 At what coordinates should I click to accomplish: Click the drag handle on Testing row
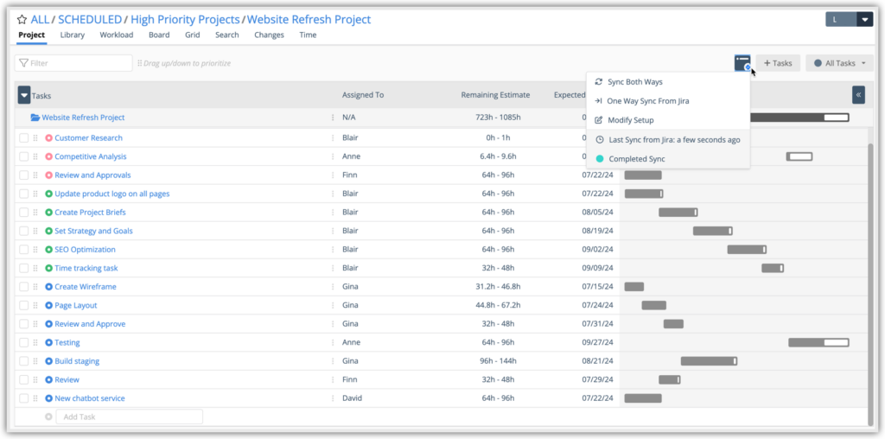[35, 343]
